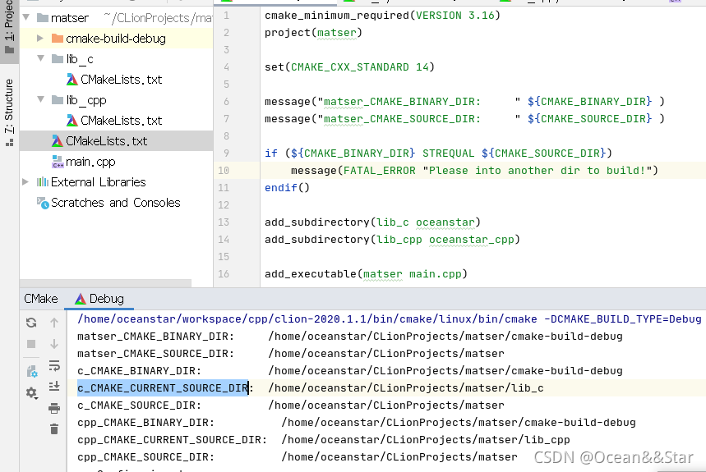Click the CMake icon beside lib_cpp CMakeLists.txt
706x472 pixels.
tap(72, 121)
